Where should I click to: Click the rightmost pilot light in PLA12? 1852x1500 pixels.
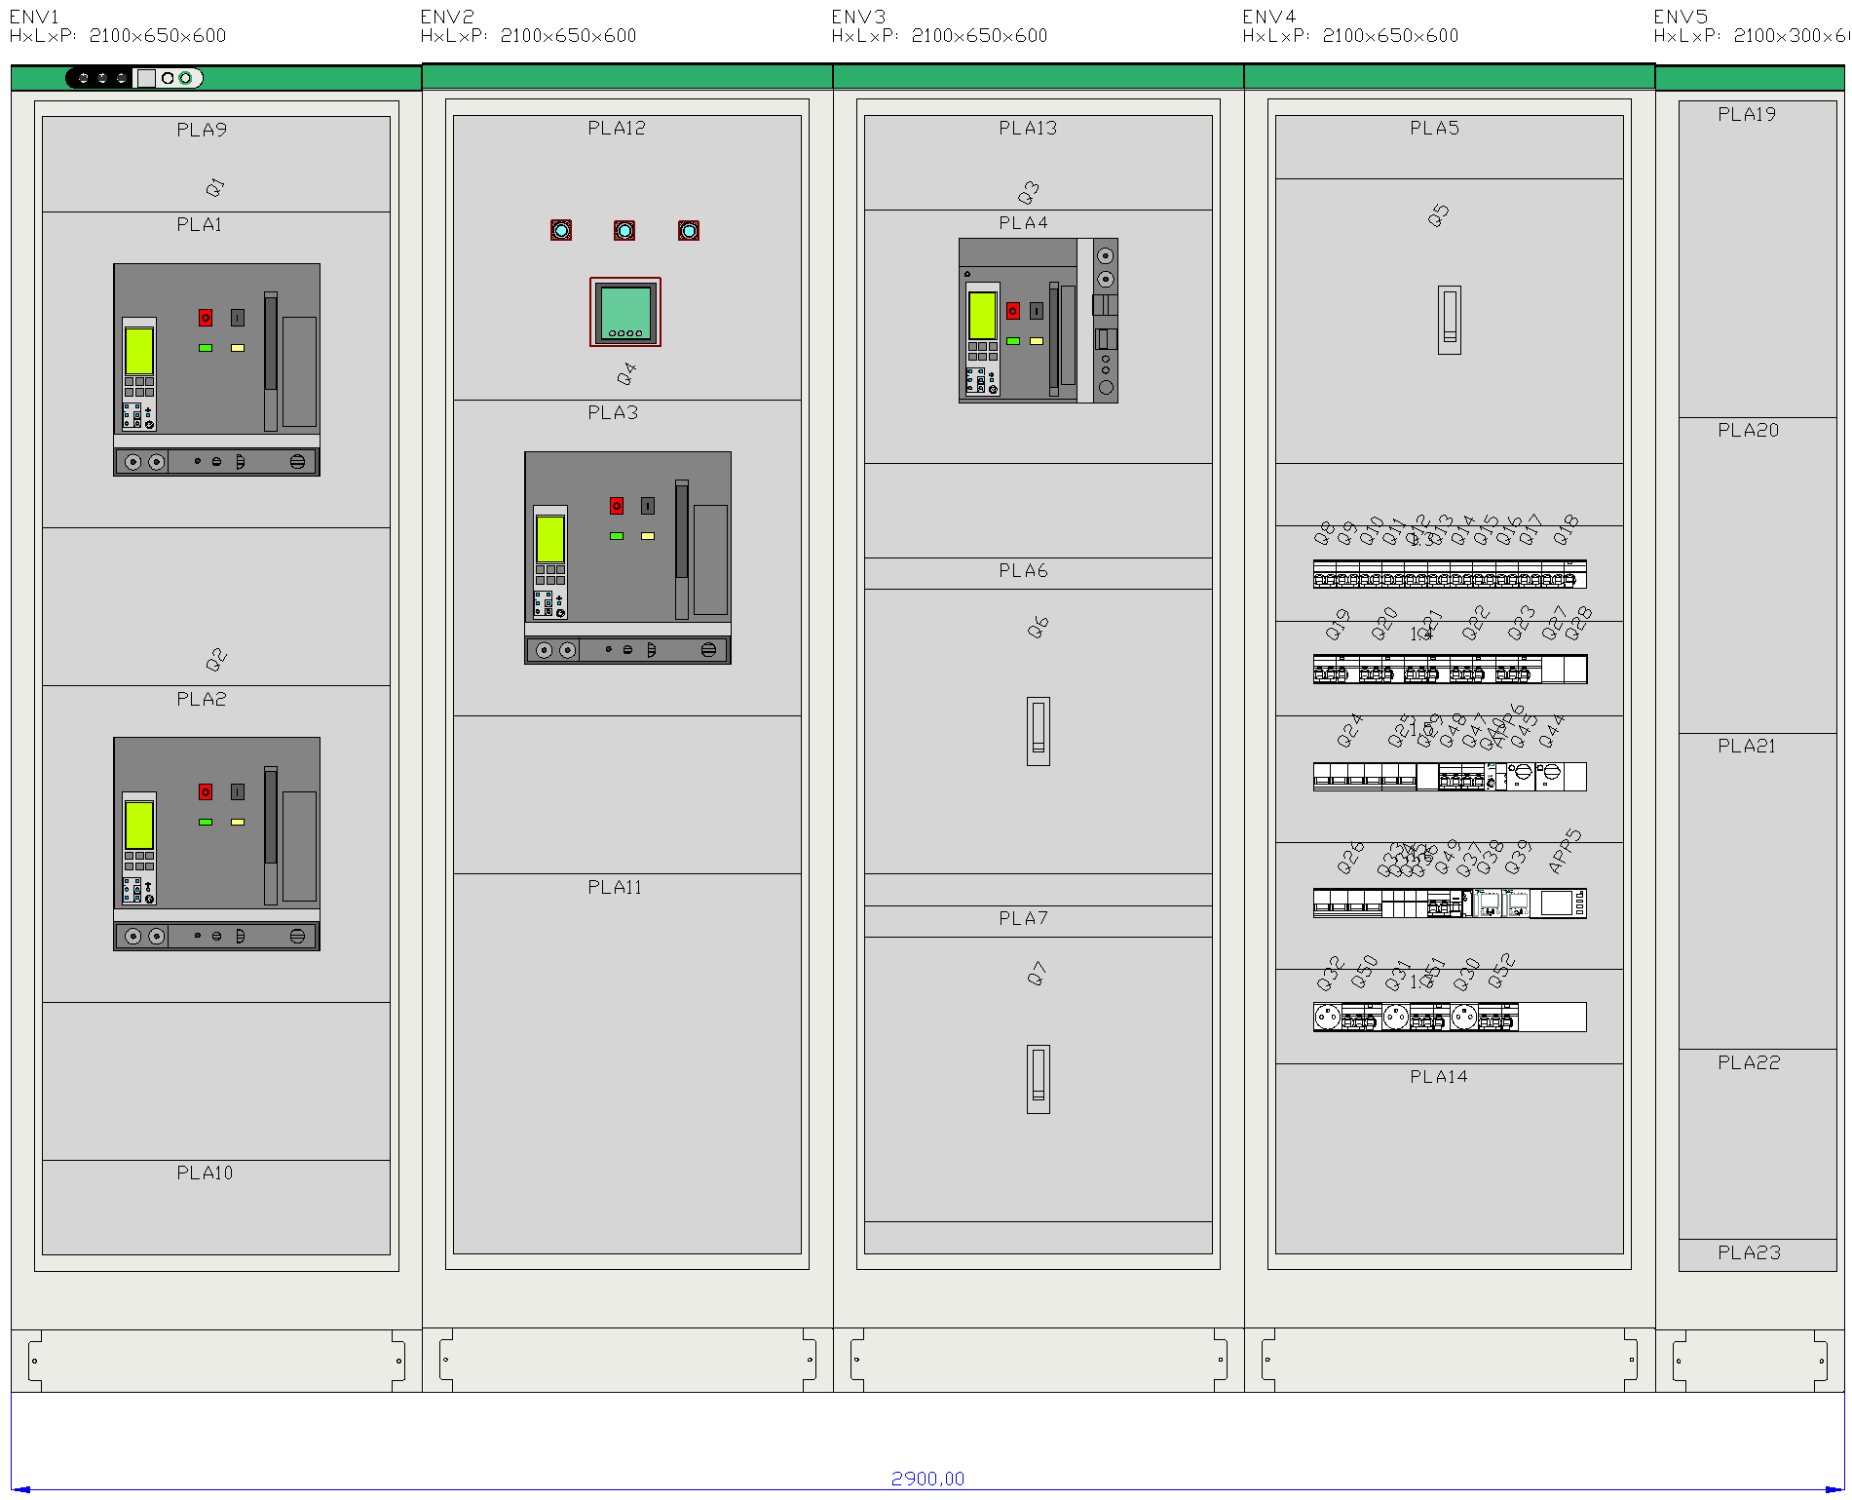click(x=689, y=230)
